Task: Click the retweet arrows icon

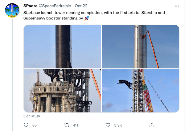Action: [66, 125]
